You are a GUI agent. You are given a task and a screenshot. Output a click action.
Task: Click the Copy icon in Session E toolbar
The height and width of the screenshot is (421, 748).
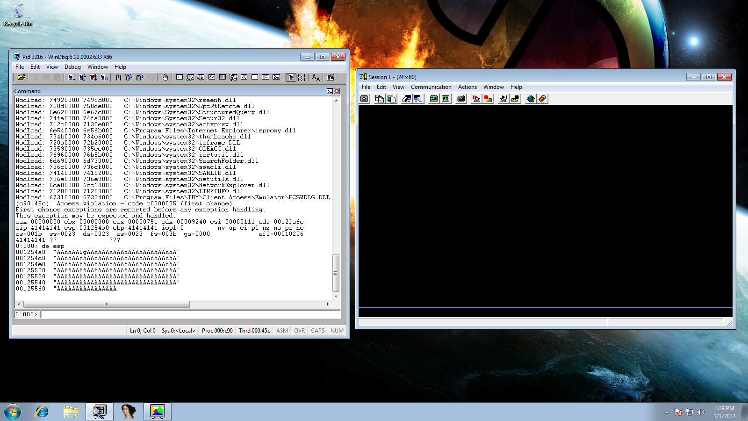380,99
